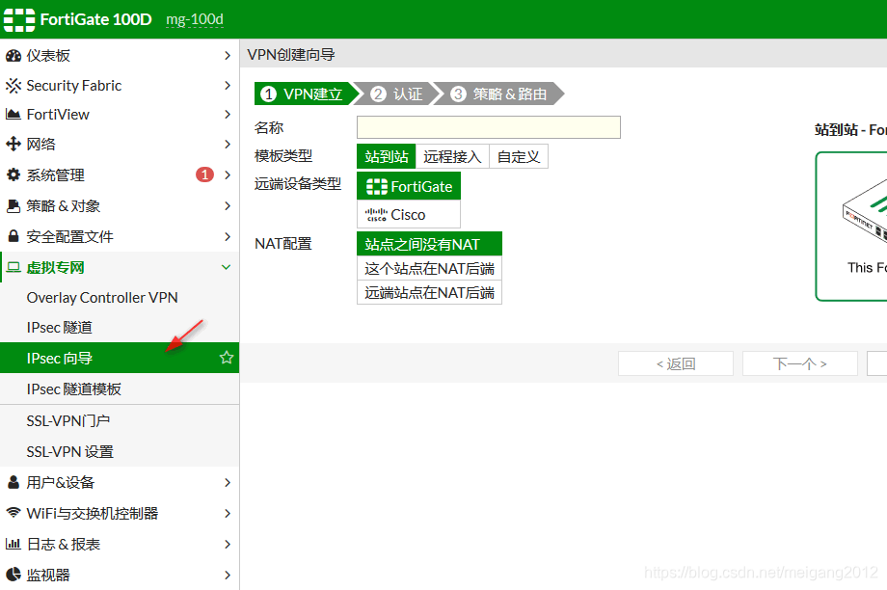Click the user icon beside 用户&设备
The width and height of the screenshot is (887, 590).
click(13, 482)
